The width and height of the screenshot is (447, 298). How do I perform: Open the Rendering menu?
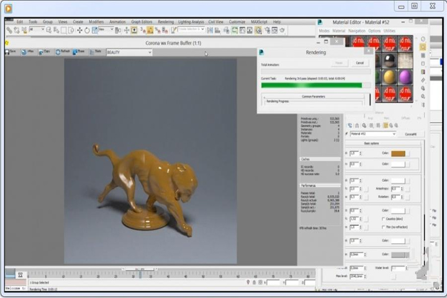point(166,22)
